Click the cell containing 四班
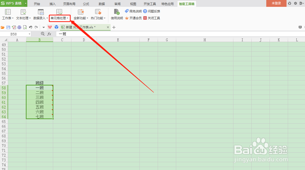 tap(40, 102)
